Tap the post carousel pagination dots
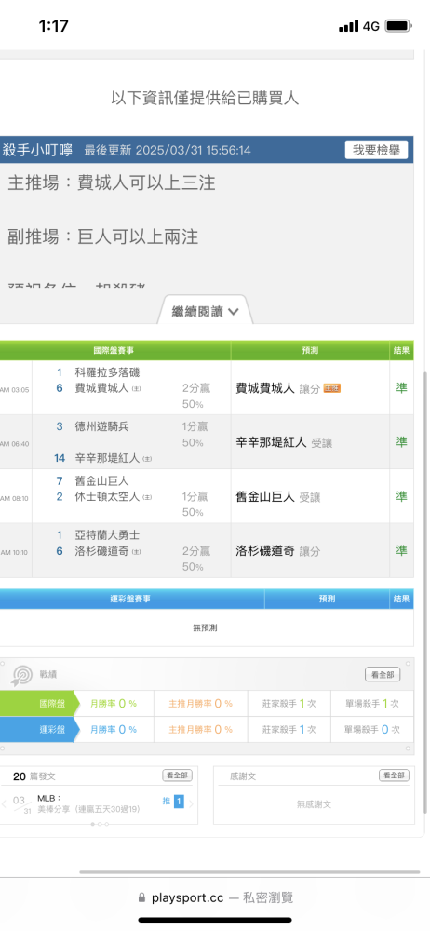This screenshot has height=931, width=430. point(100,824)
